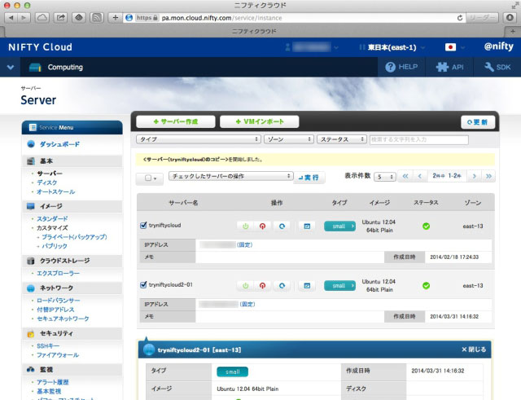Open the 東日本(east-1) region selector

click(392, 47)
